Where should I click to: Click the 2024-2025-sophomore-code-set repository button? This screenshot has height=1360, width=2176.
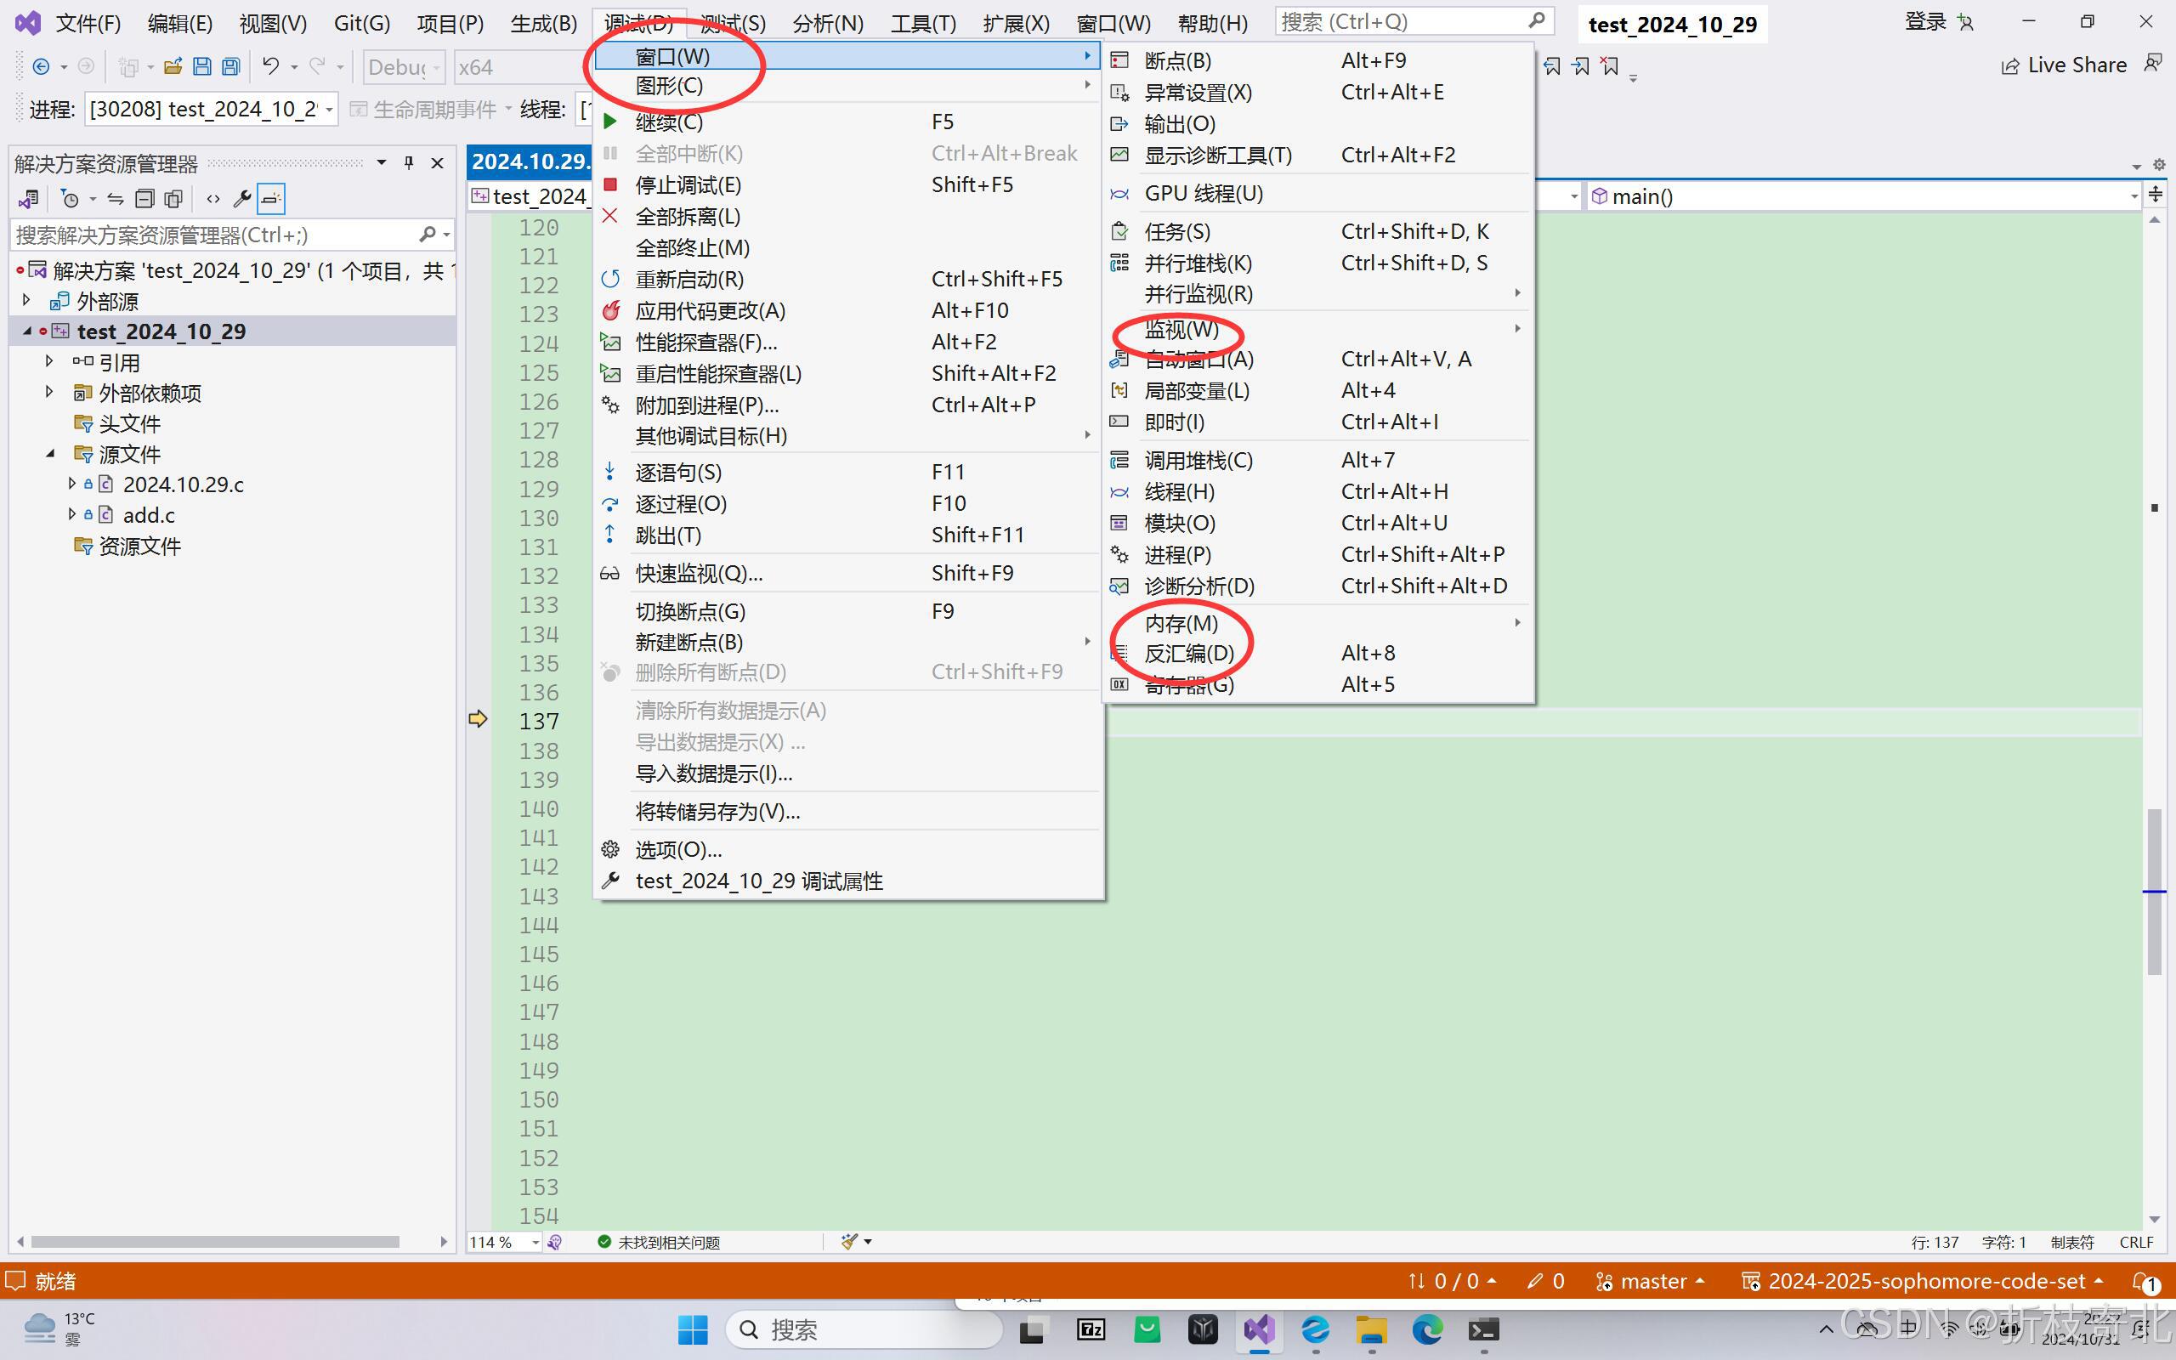tap(1922, 1281)
